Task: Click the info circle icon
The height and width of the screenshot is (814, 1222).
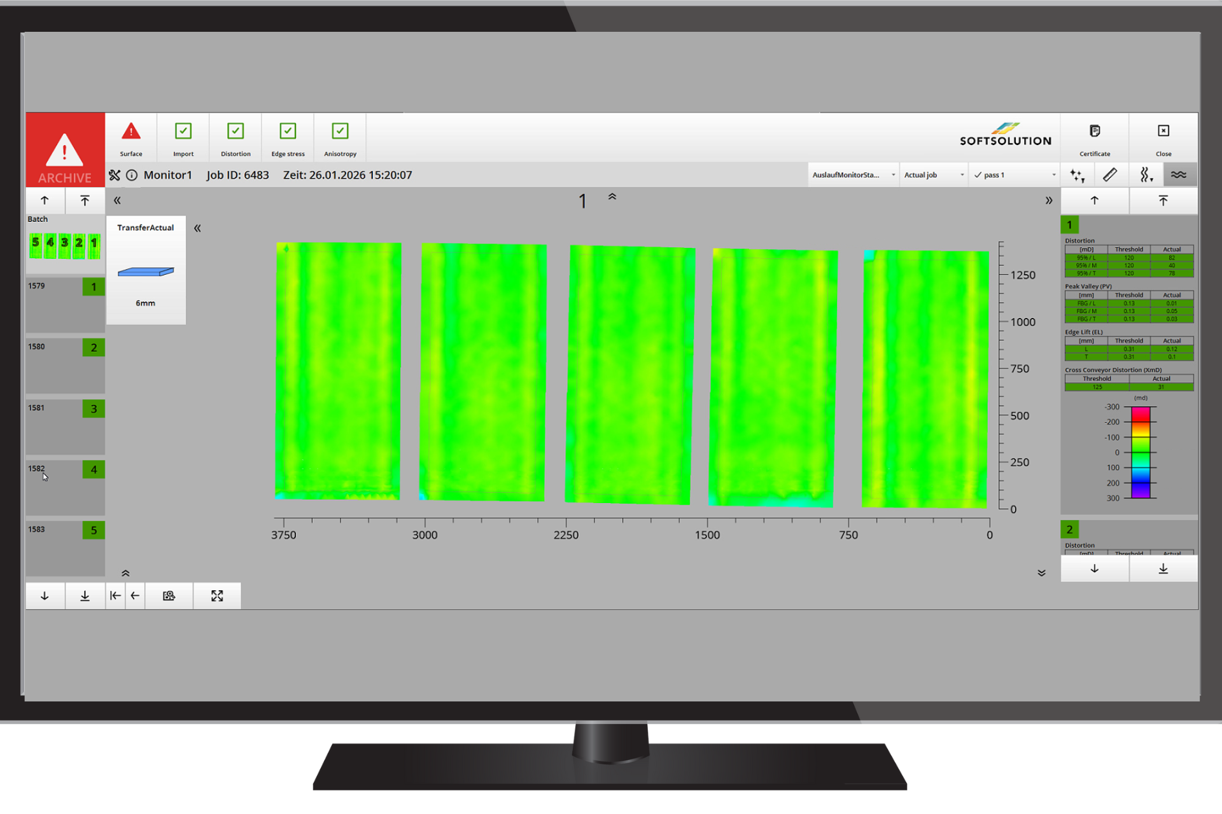Action: pyautogui.click(x=132, y=175)
